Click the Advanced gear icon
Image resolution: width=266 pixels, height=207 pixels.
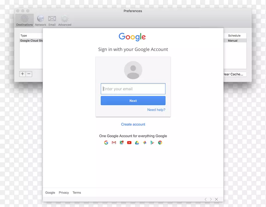pyautogui.click(x=65, y=19)
